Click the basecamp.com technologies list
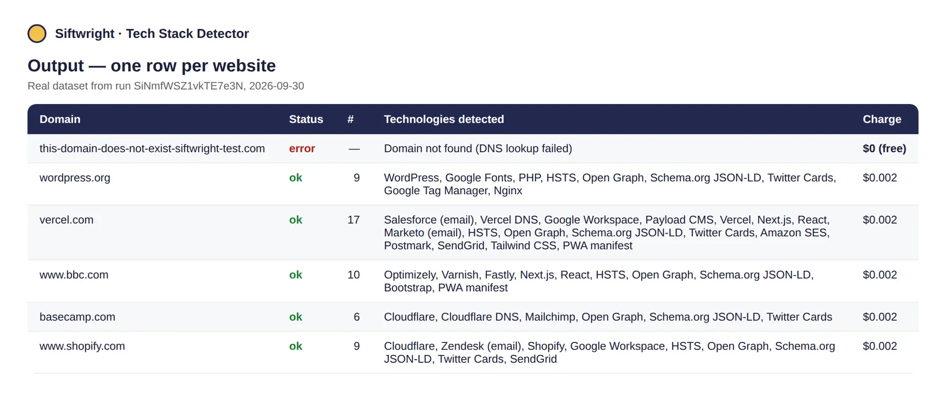946x398 pixels. (608, 317)
